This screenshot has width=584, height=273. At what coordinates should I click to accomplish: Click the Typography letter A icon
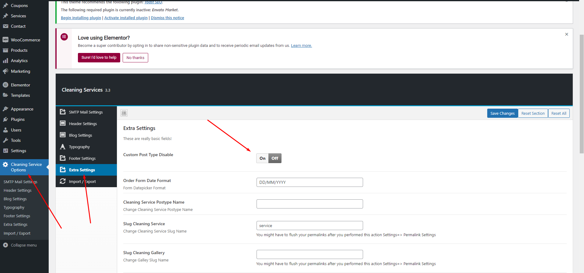63,147
